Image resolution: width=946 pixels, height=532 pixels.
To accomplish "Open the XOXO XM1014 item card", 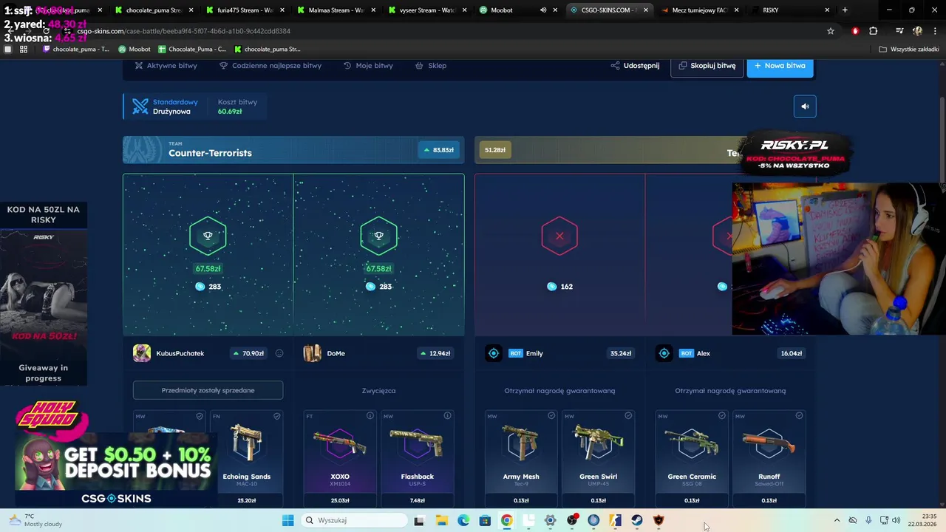I will tap(340, 458).
